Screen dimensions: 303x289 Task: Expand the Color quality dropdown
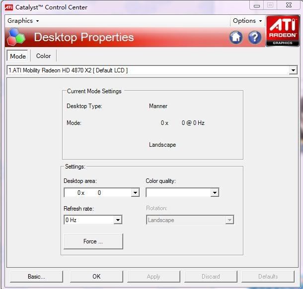215,192
